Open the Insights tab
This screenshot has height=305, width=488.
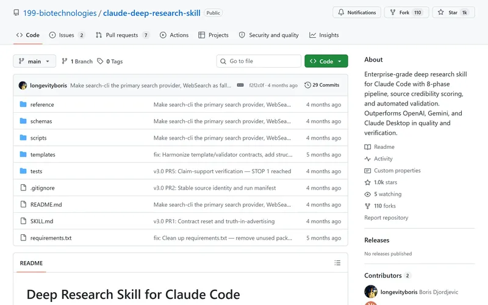[324, 35]
